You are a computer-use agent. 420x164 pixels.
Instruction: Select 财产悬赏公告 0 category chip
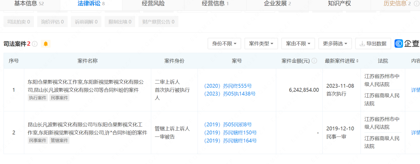click(158, 22)
